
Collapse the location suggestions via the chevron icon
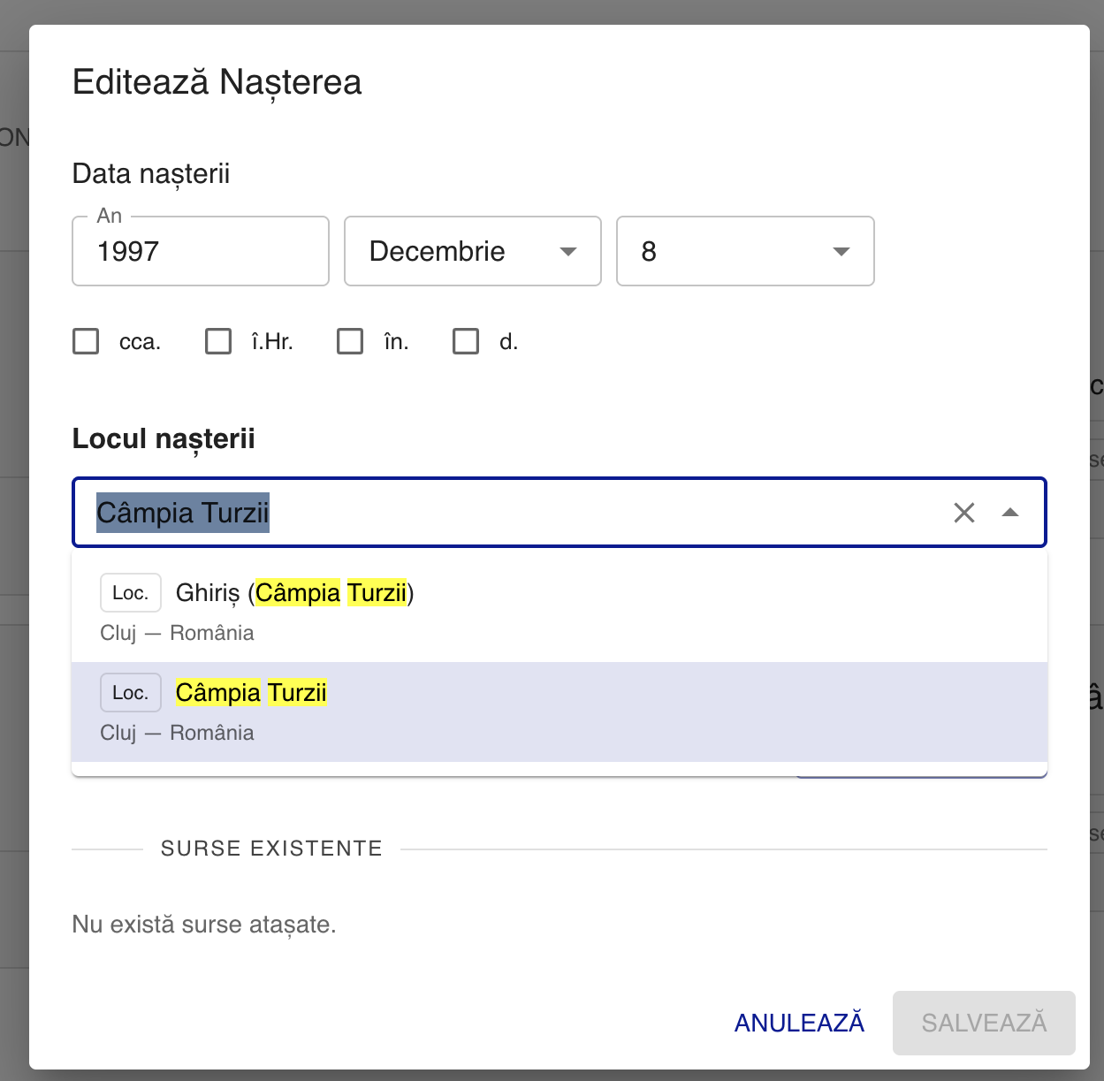[x=1010, y=513]
